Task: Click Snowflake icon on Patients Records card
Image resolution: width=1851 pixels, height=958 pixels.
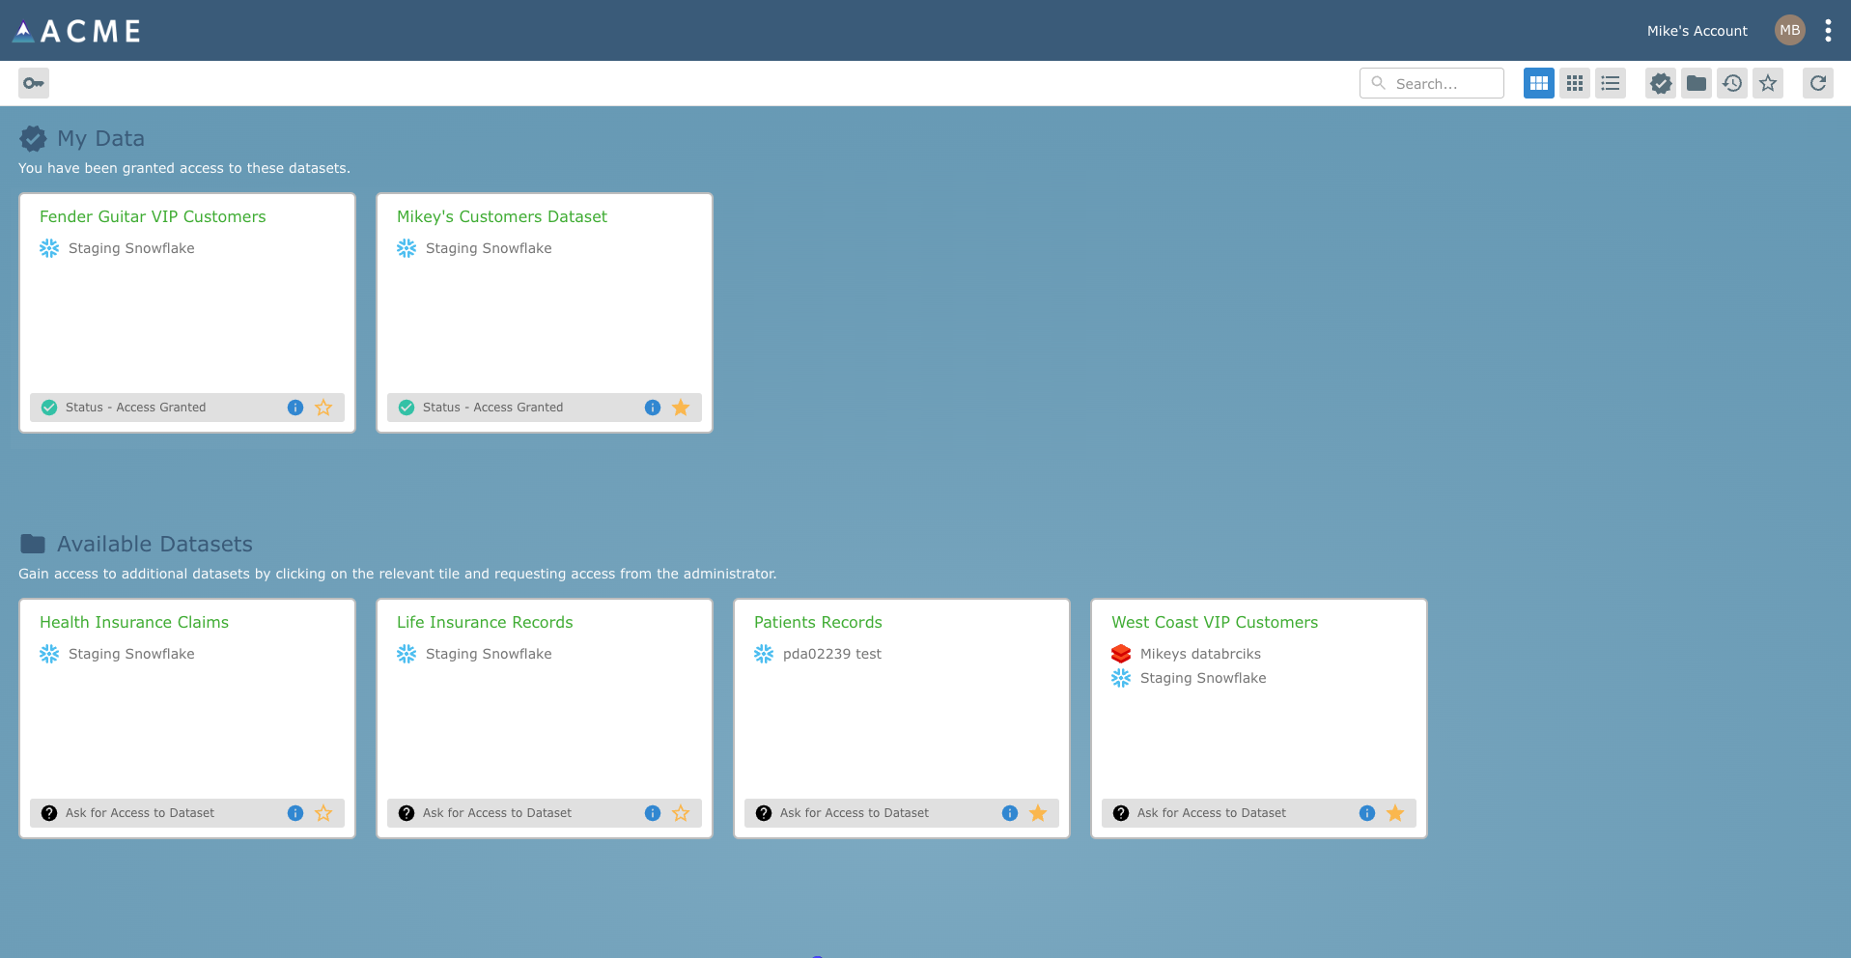Action: (764, 654)
